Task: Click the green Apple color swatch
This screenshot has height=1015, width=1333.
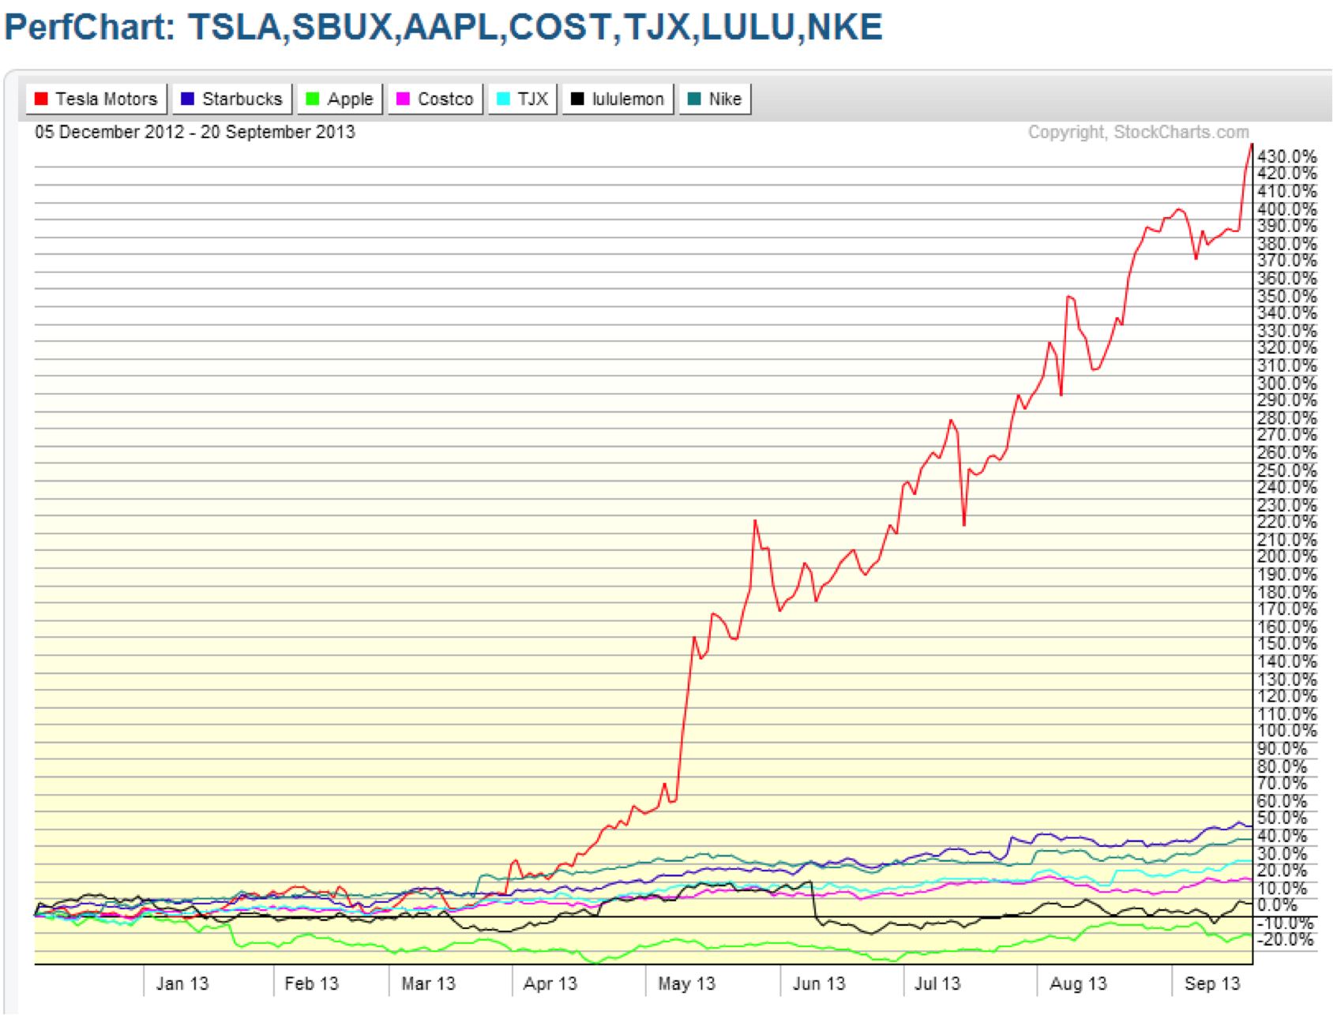Action: 313,99
